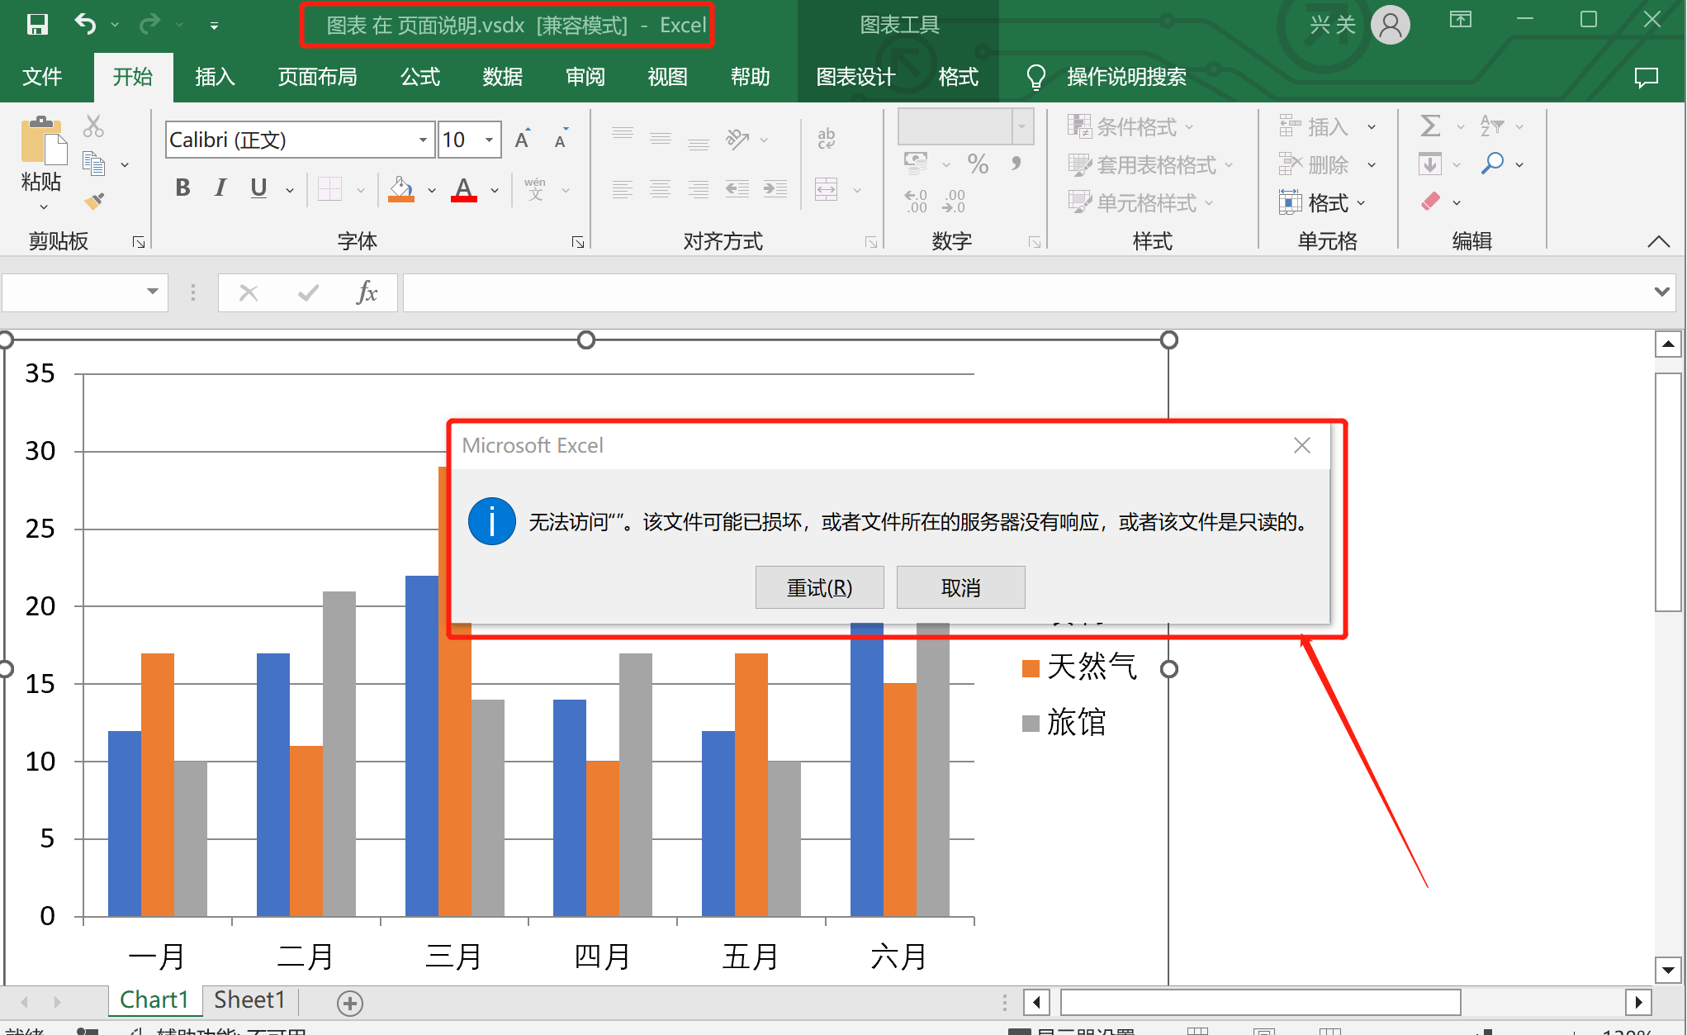Image resolution: width=1687 pixels, height=1035 pixels.
Task: Toggle Italic formatting
Action: (220, 188)
